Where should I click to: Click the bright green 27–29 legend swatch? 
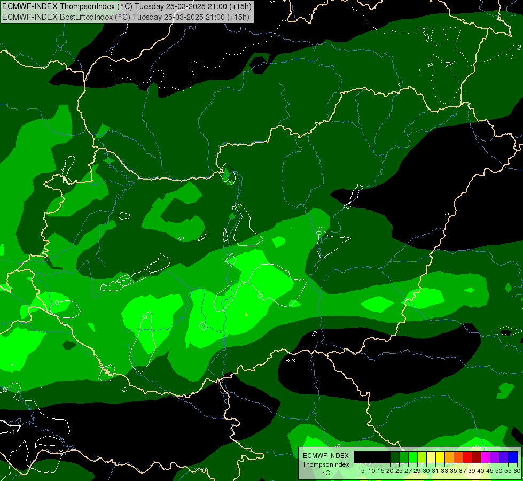(x=413, y=457)
